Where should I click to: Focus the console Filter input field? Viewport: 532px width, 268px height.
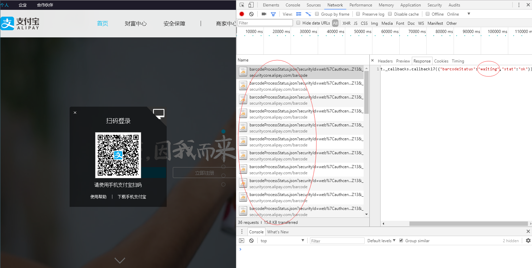click(x=337, y=240)
